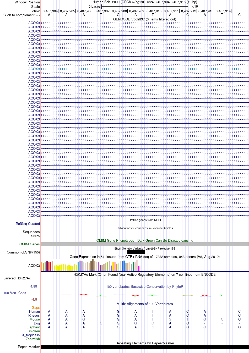Open GTEx Gene Expression track title
249x353 pixels.
coord(145,257)
